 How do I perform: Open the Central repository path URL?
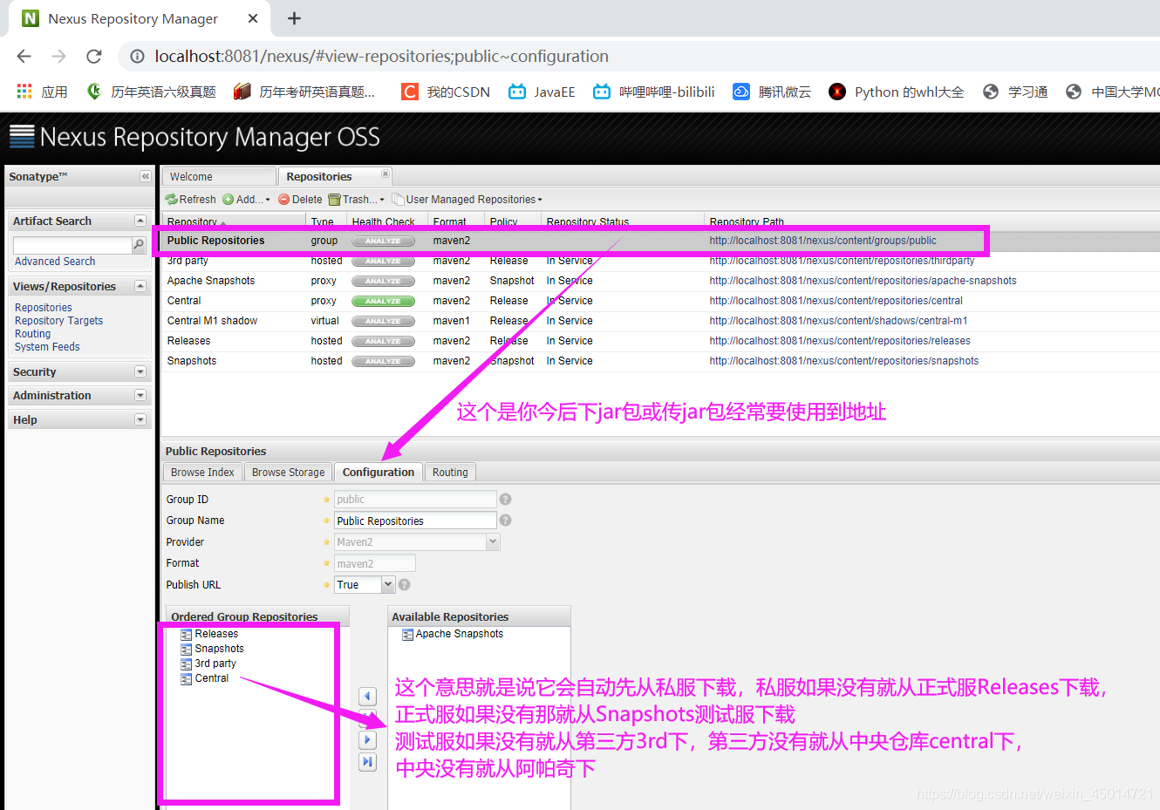pyautogui.click(x=836, y=301)
